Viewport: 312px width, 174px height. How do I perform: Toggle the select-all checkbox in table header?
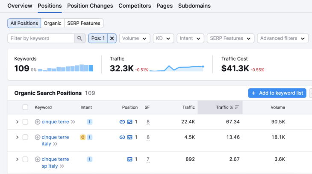pos(25,107)
